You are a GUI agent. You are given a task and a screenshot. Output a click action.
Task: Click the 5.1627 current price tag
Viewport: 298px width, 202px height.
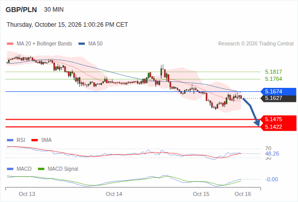tap(279, 98)
